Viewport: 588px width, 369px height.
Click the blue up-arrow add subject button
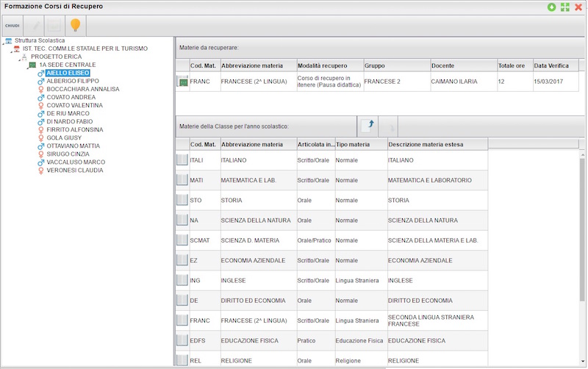click(367, 126)
